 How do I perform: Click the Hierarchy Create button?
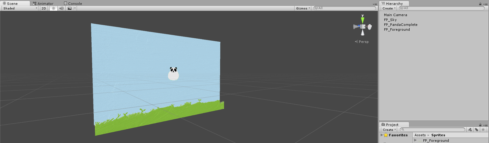click(x=389, y=8)
